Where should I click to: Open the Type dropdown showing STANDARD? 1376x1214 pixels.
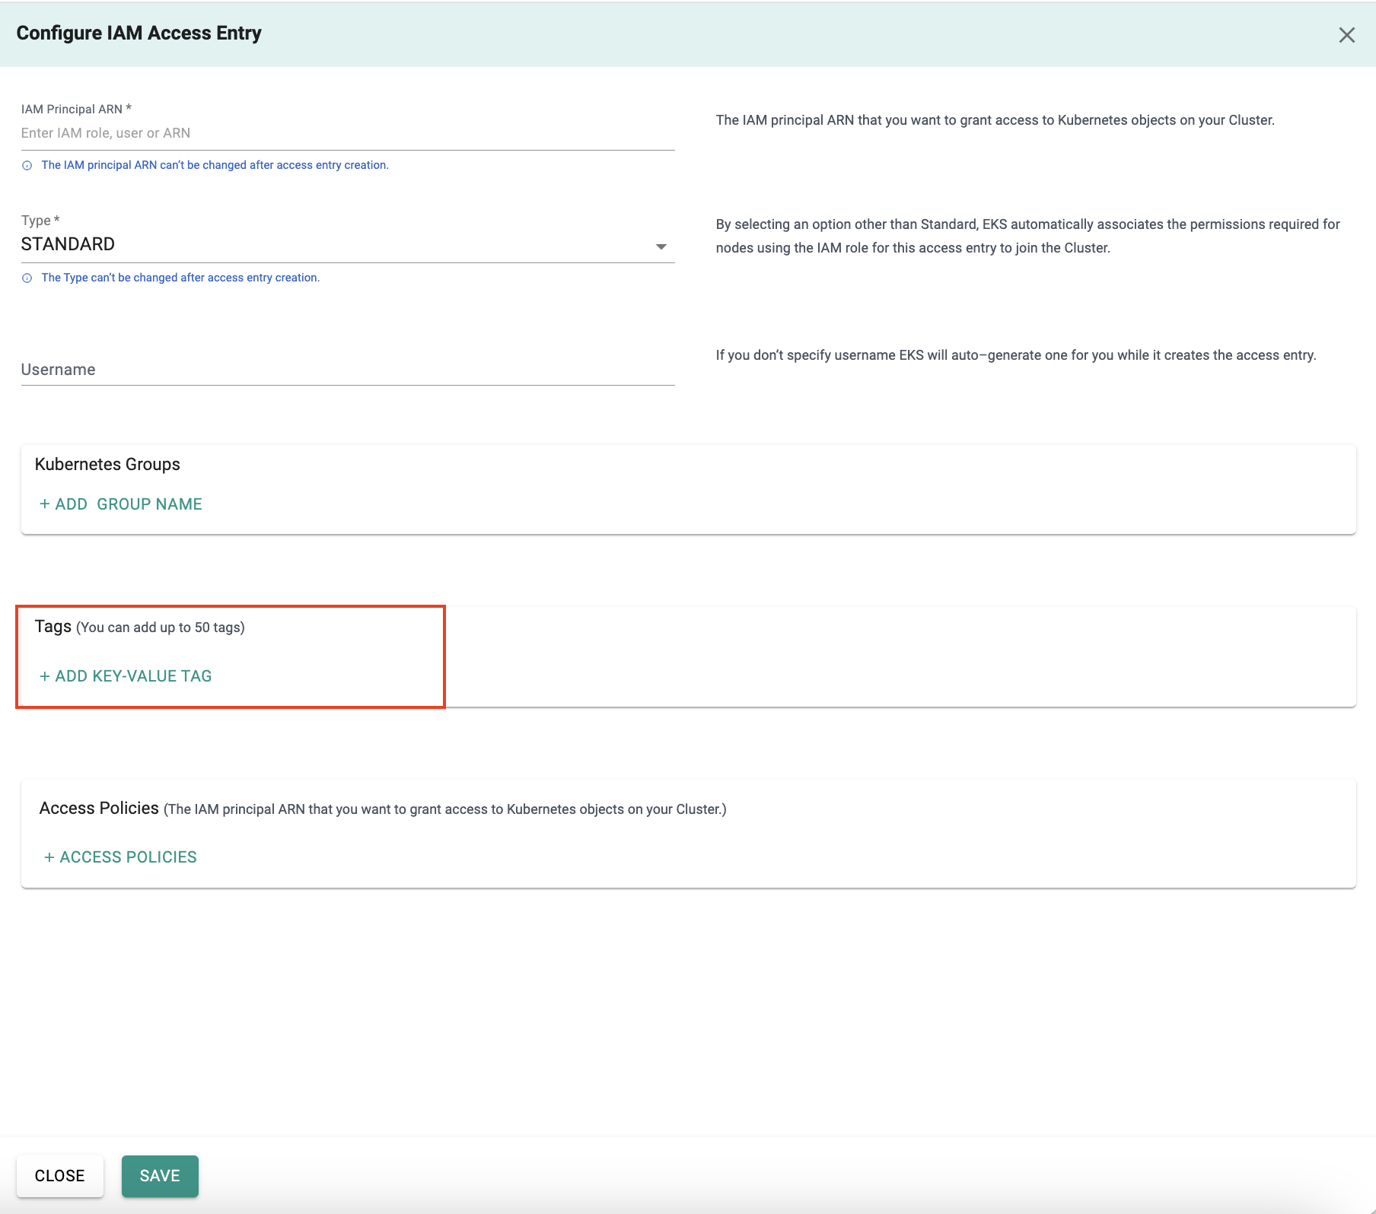[348, 244]
